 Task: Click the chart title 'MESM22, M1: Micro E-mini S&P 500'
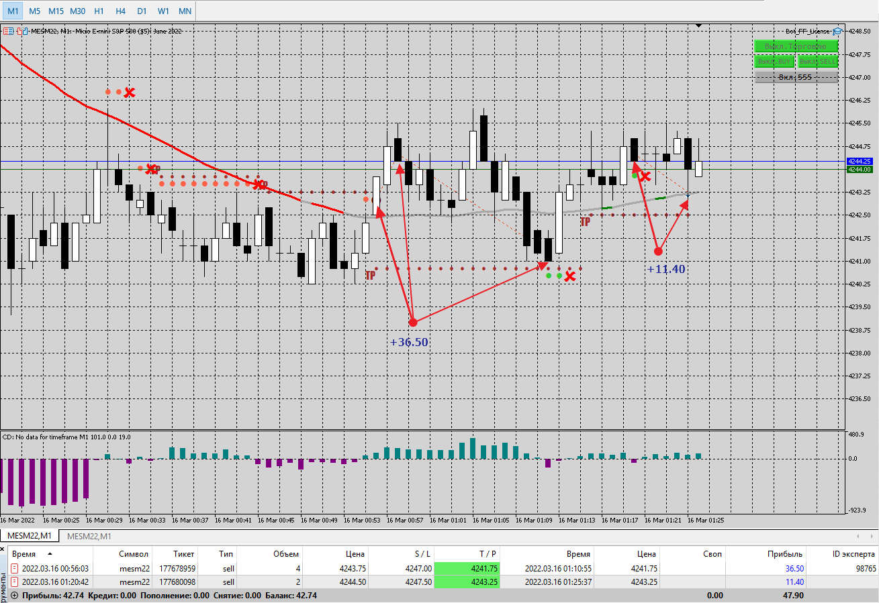(x=106, y=31)
